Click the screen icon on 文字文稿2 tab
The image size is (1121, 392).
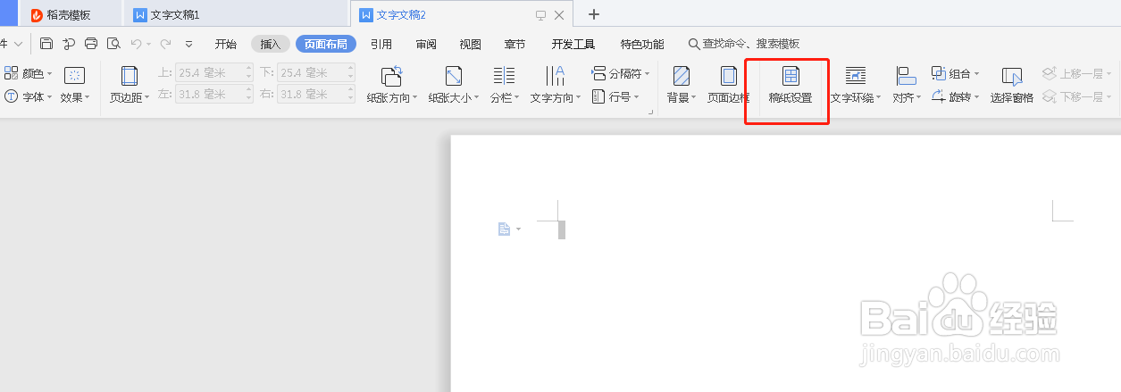tap(540, 15)
